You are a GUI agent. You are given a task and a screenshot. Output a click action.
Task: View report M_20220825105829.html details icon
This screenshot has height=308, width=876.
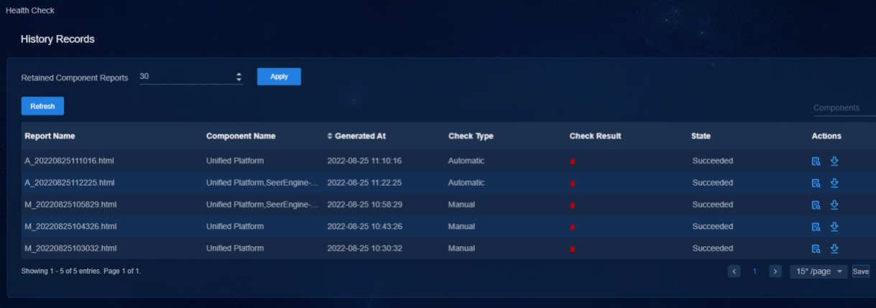pyautogui.click(x=816, y=205)
